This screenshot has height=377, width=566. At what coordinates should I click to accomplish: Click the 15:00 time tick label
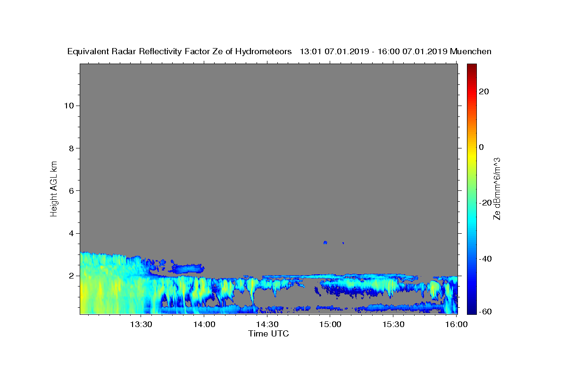point(331,325)
